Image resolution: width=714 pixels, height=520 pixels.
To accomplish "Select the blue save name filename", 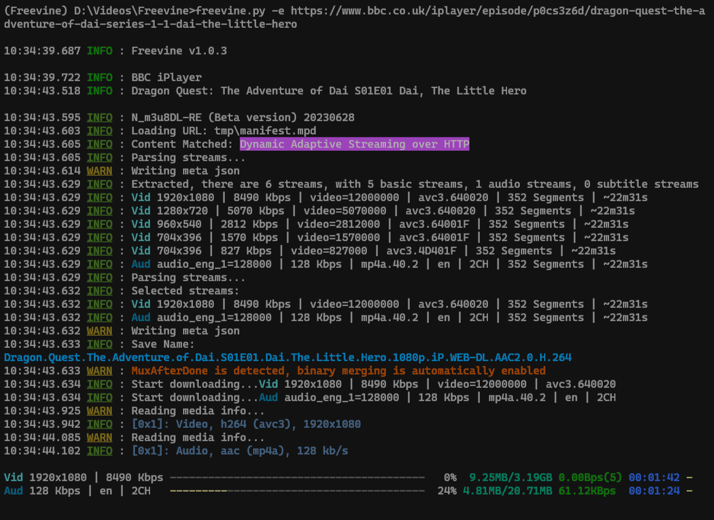I will click(x=287, y=358).
